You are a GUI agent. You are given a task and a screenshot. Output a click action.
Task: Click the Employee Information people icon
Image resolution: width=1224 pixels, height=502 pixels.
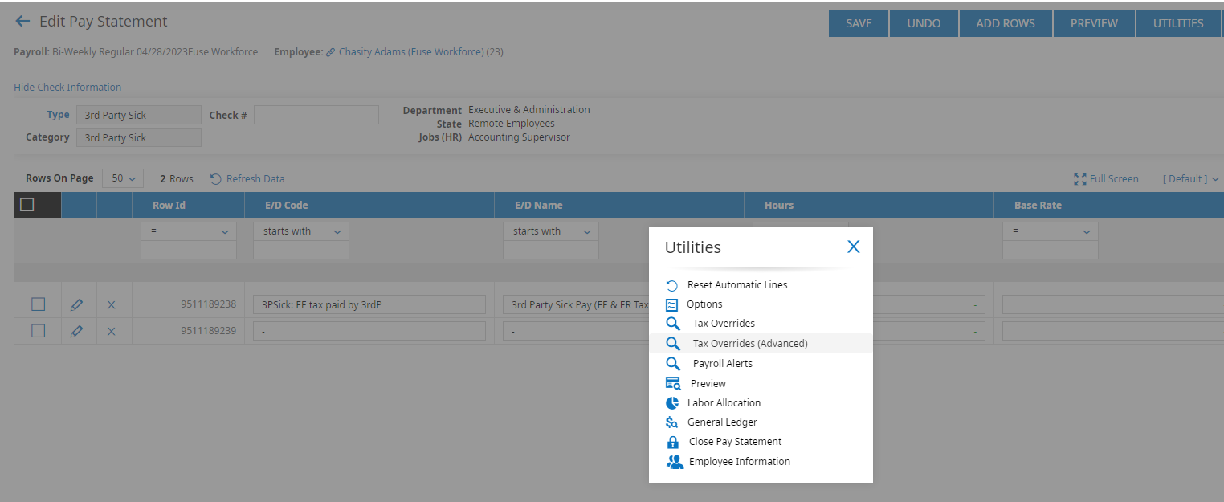[674, 462]
